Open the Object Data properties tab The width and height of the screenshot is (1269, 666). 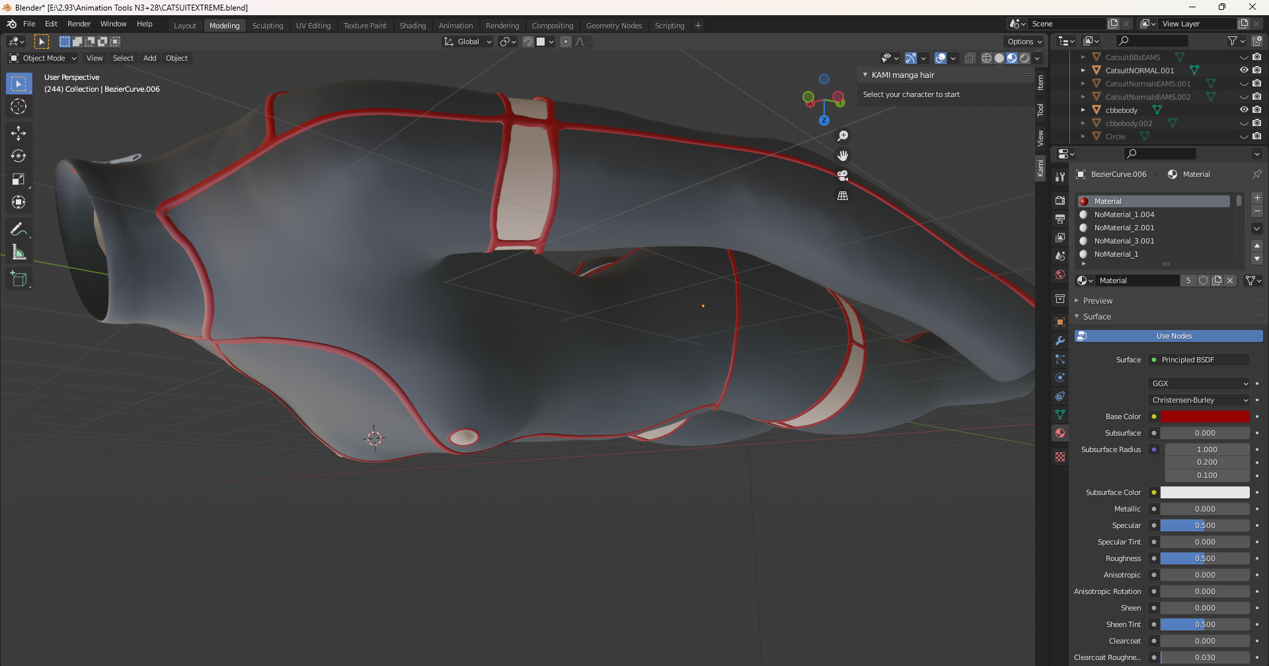[1060, 415]
